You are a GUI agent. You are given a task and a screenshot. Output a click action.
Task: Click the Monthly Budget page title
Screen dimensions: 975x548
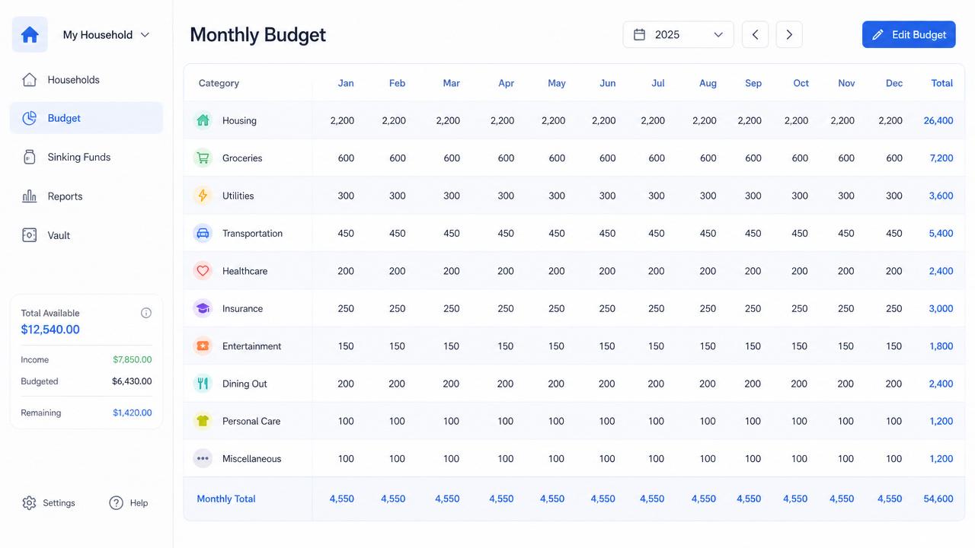pos(257,35)
